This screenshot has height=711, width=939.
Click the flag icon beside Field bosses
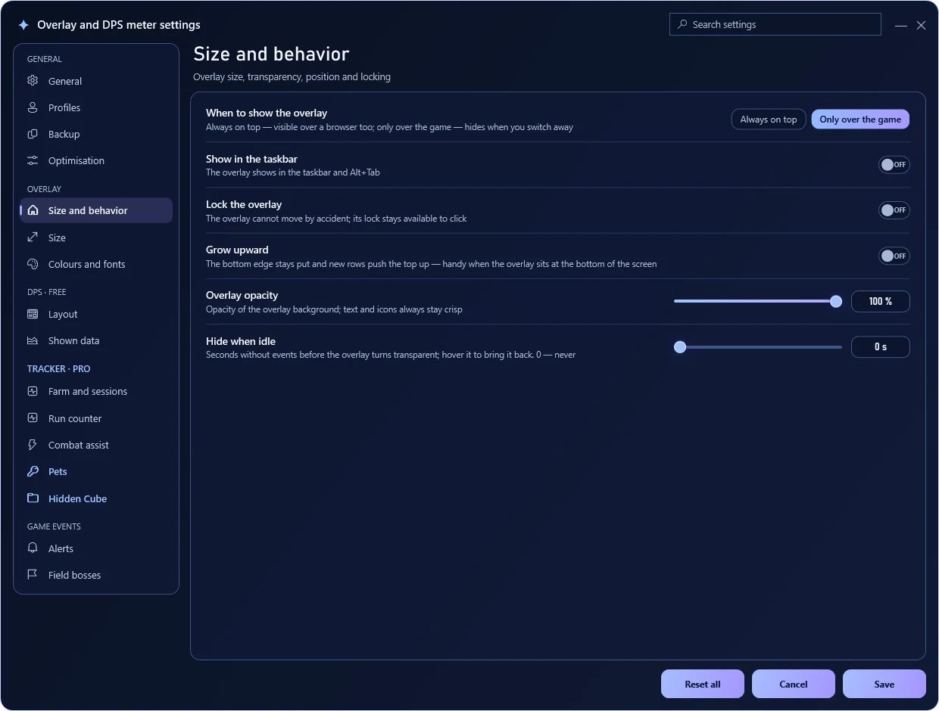click(x=33, y=575)
